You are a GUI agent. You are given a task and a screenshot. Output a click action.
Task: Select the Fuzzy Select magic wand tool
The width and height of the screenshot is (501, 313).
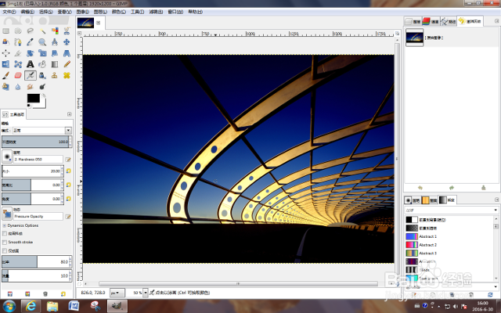pyautogui.click(x=42, y=31)
